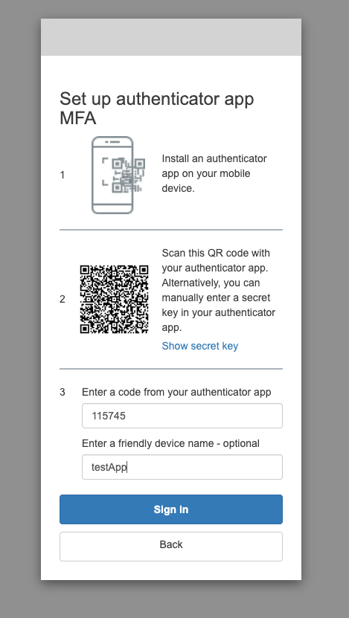Click the "Enter a code from your authenticator app" label
This screenshot has height=618, width=349.
pyautogui.click(x=176, y=392)
